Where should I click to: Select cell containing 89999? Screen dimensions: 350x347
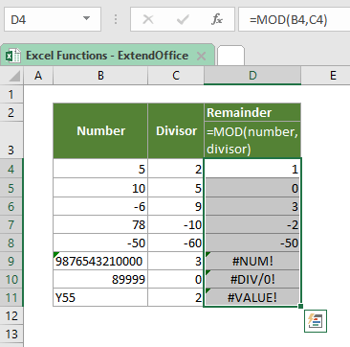pos(100,279)
